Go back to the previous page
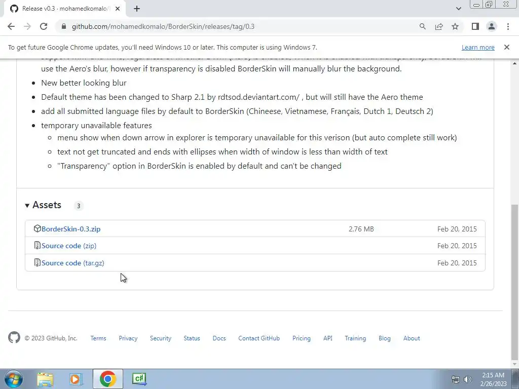This screenshot has height=389, width=519. [11, 26]
